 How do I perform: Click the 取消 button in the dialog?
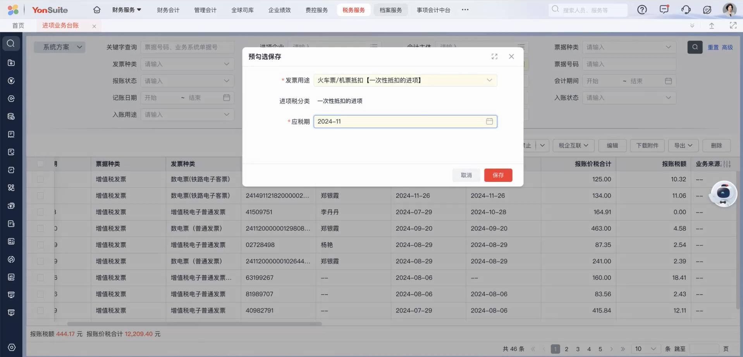pos(466,175)
